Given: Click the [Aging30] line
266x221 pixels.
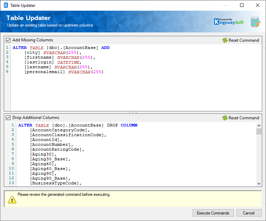Looking at the screenshot, I should [43, 154].
